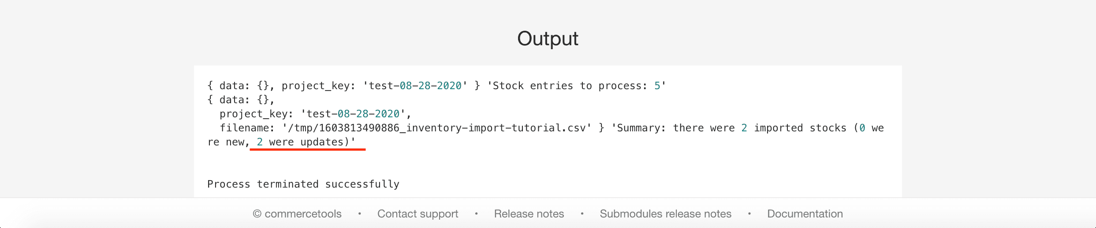
Task: Open Submodules release notes link
Action: pos(665,214)
